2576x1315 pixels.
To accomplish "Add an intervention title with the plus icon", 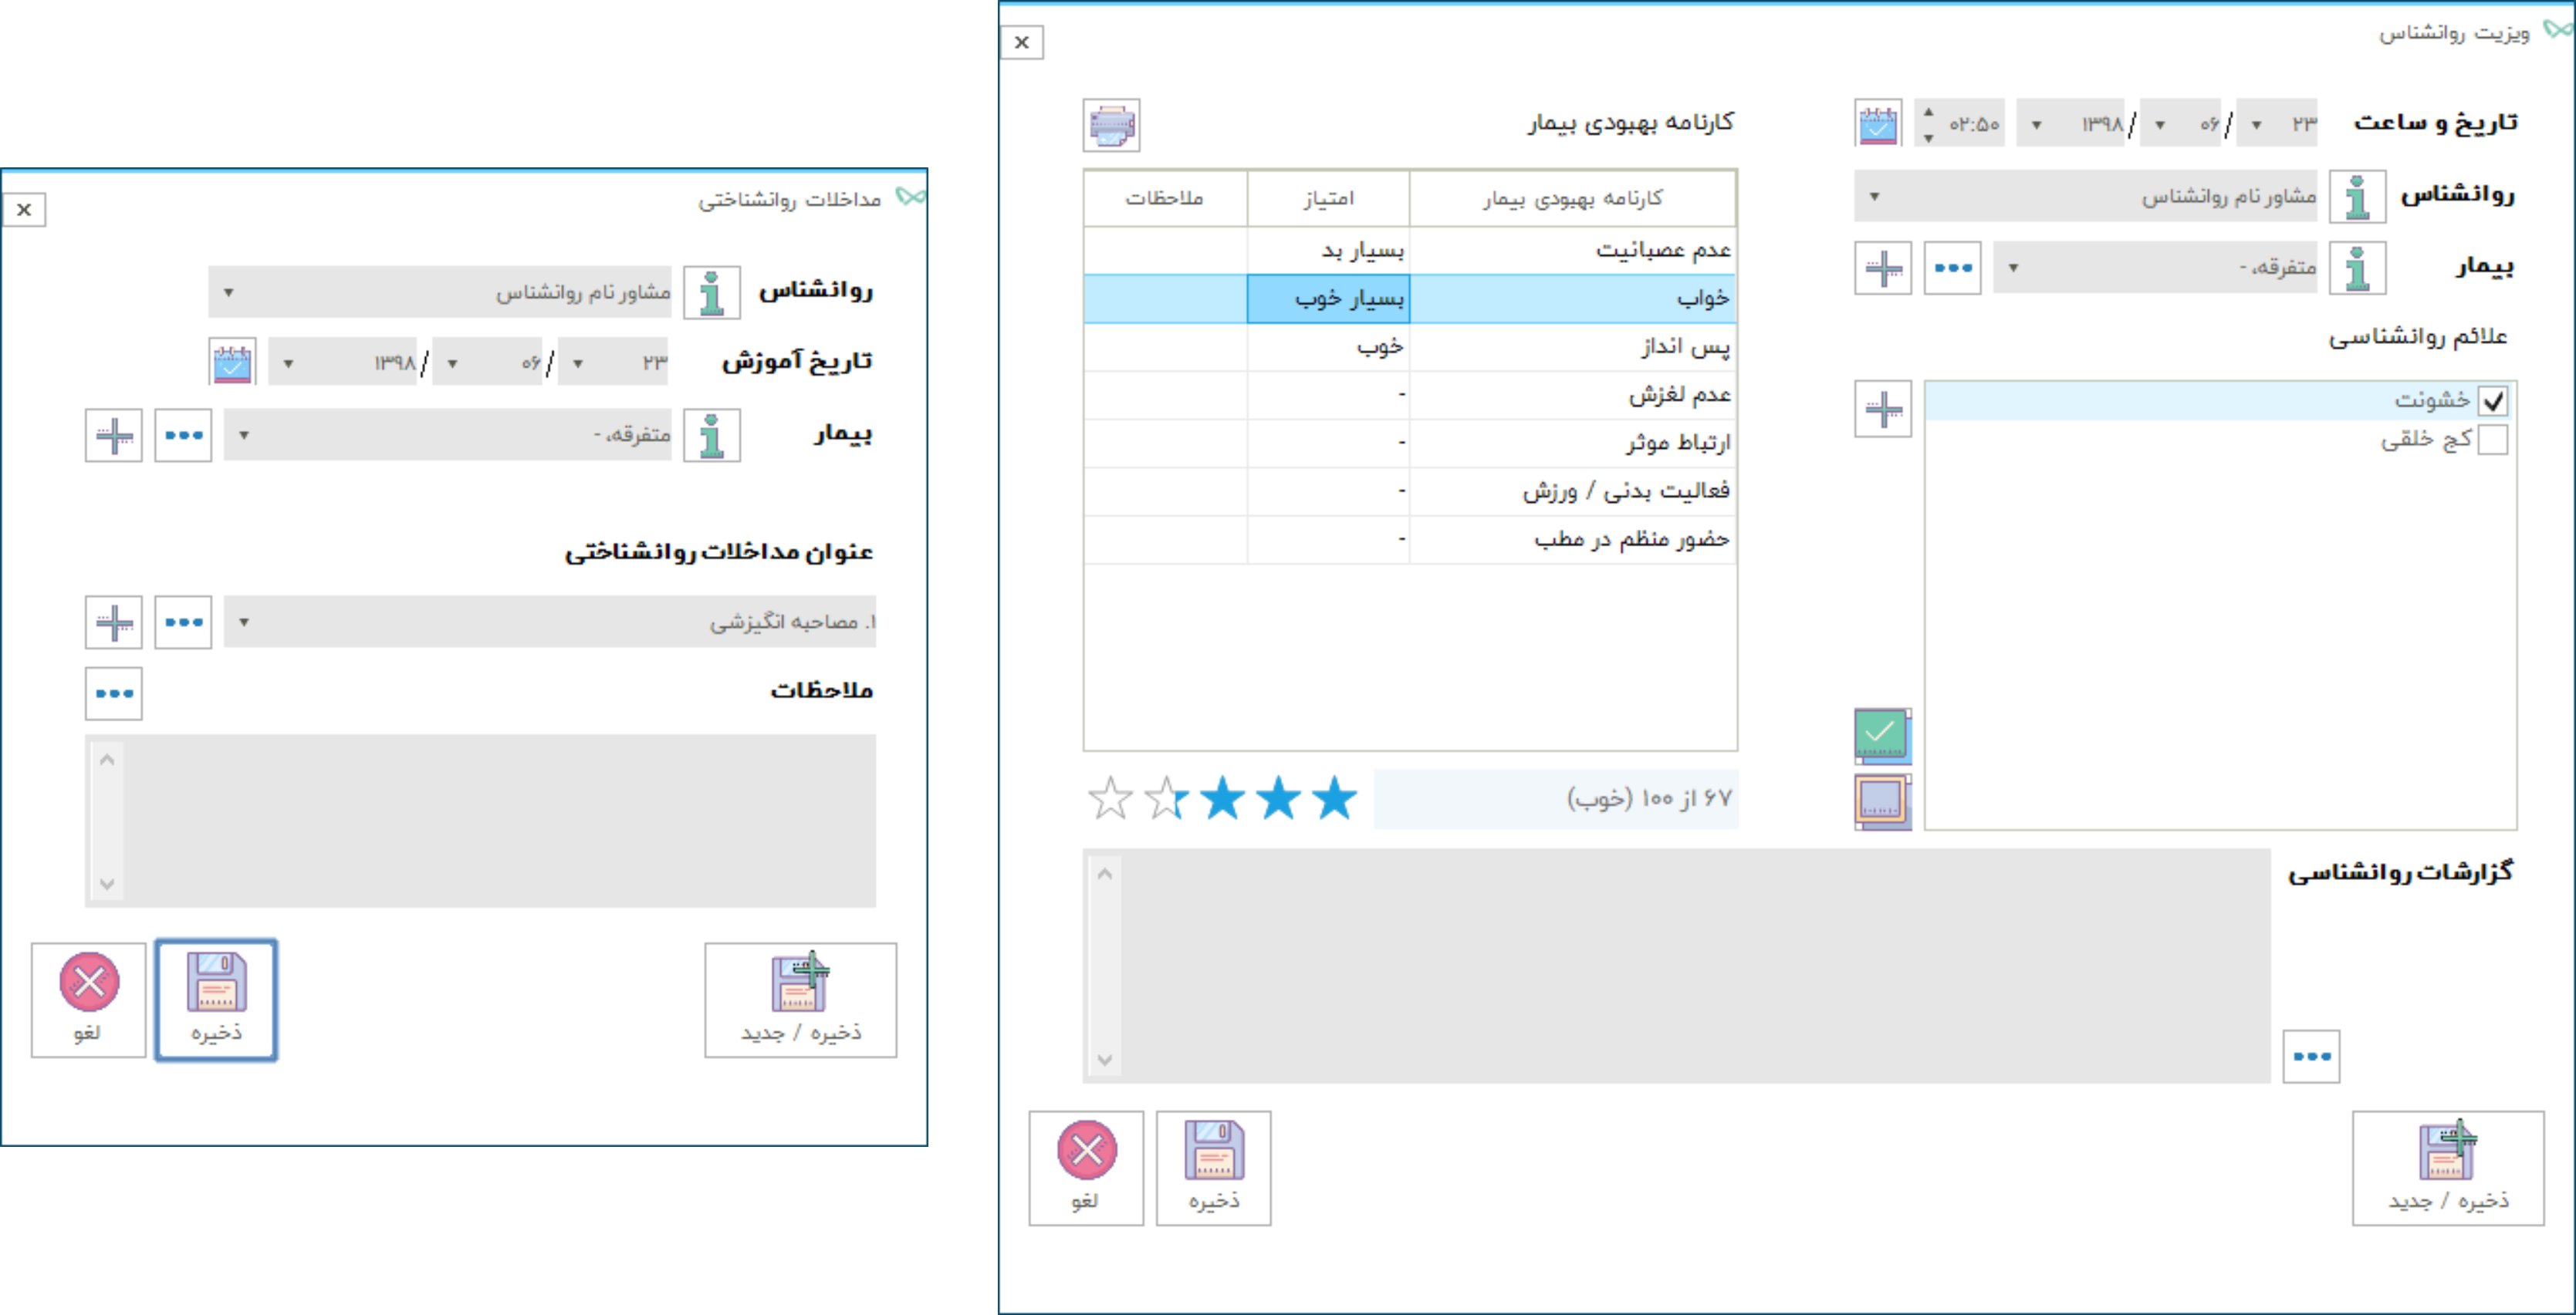I will pyautogui.click(x=114, y=622).
